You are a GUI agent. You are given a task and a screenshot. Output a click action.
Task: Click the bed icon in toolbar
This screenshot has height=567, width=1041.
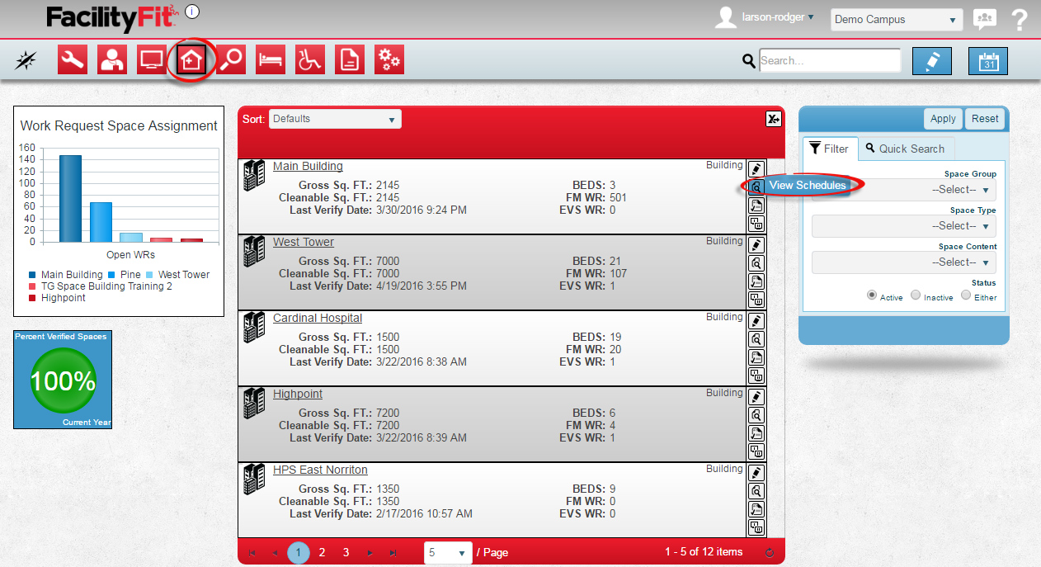click(271, 59)
